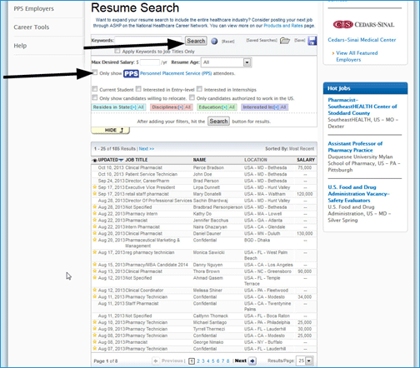Viewport: 420px width, 368px height.
Task: Click into the Keywords input field
Action: pyautogui.click(x=148, y=41)
